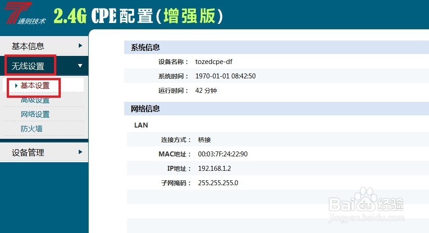The height and width of the screenshot is (233, 429).
Task: Click IP address 192.168.1.2
Action: click(x=214, y=169)
